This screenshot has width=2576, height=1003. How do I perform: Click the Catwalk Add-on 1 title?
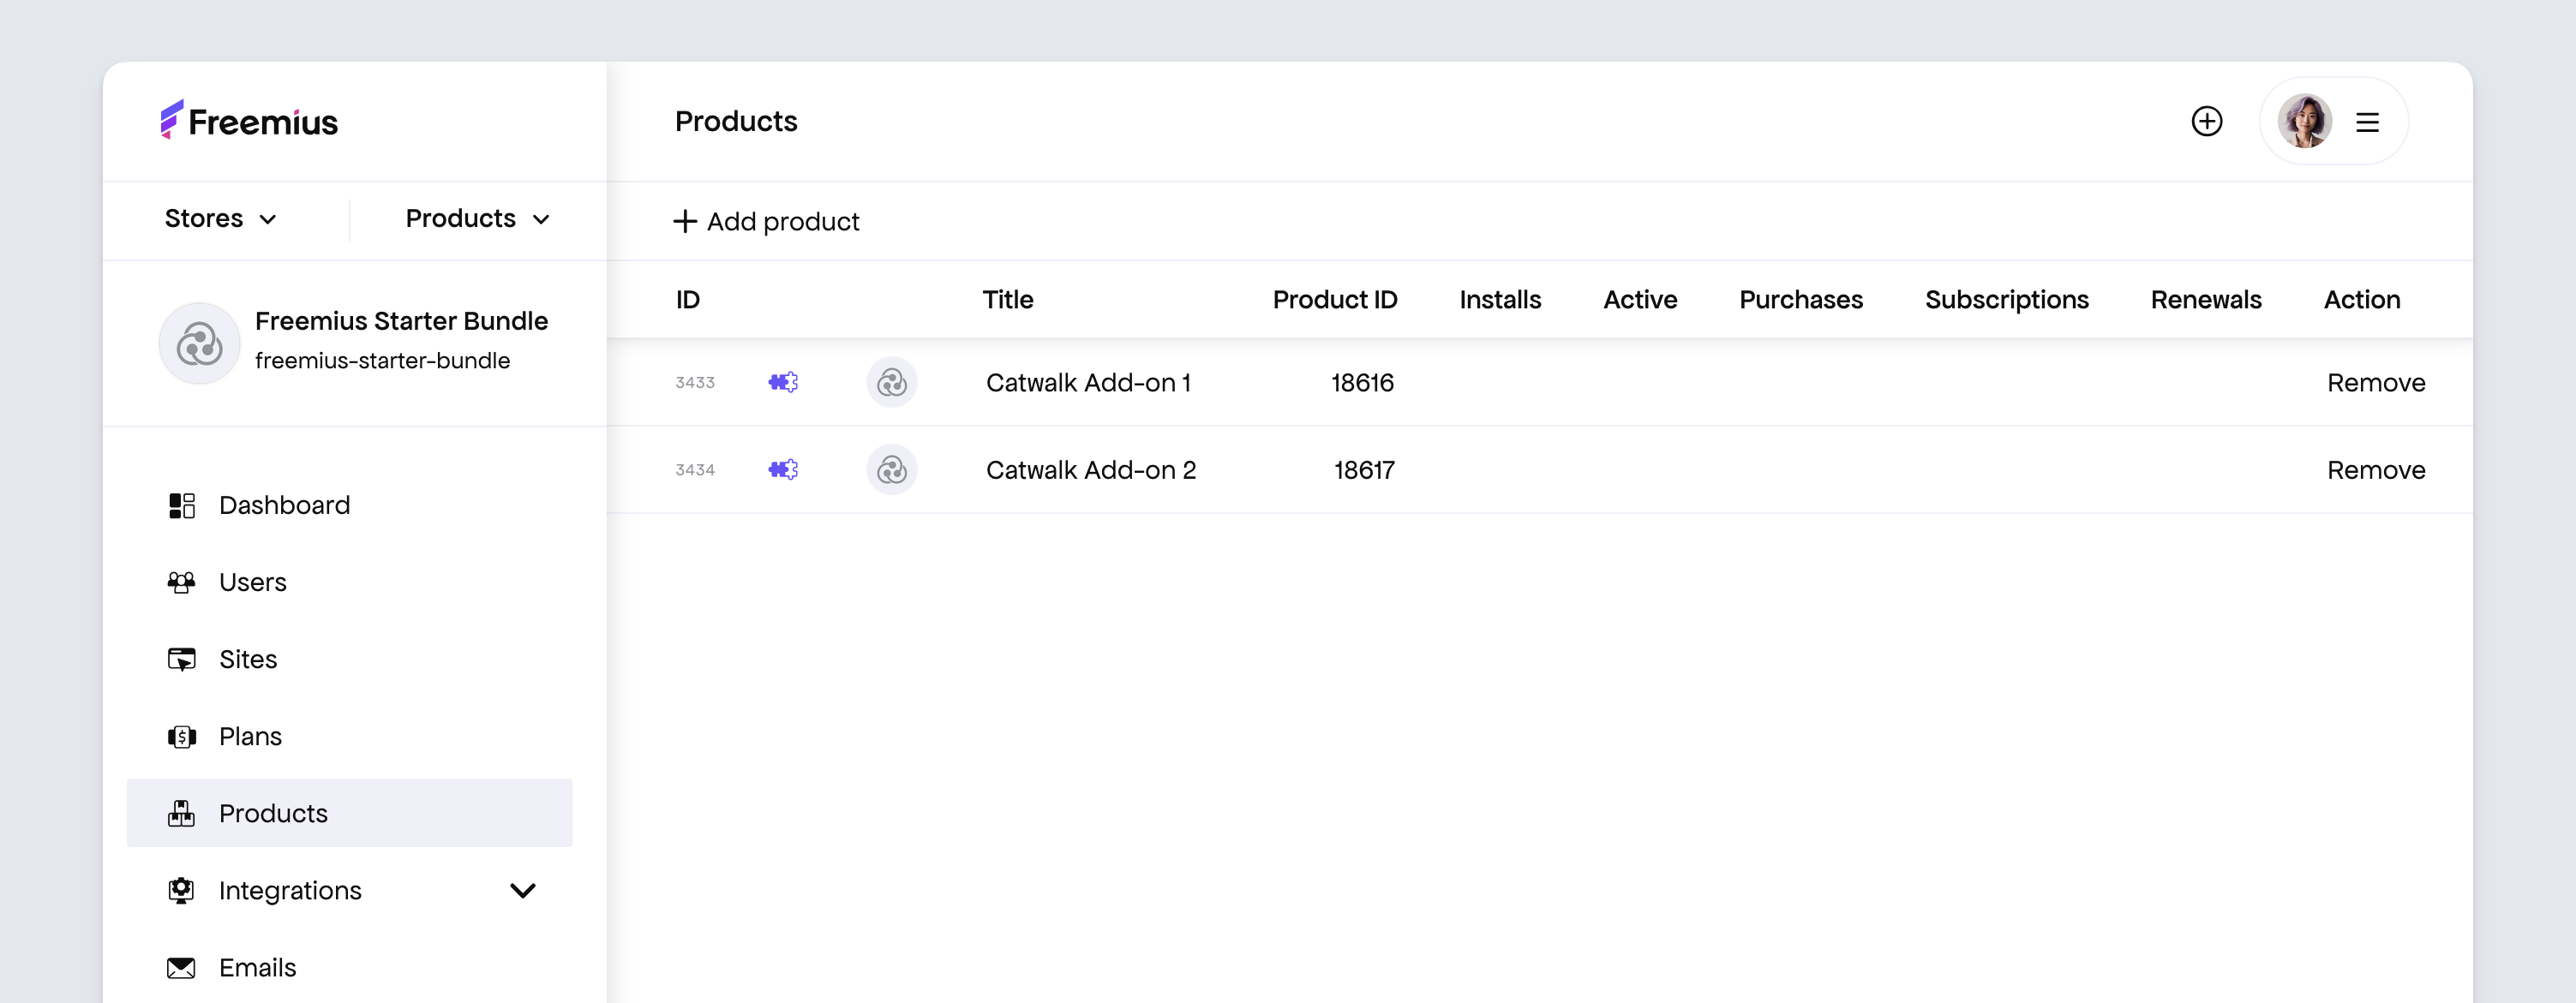click(1088, 383)
